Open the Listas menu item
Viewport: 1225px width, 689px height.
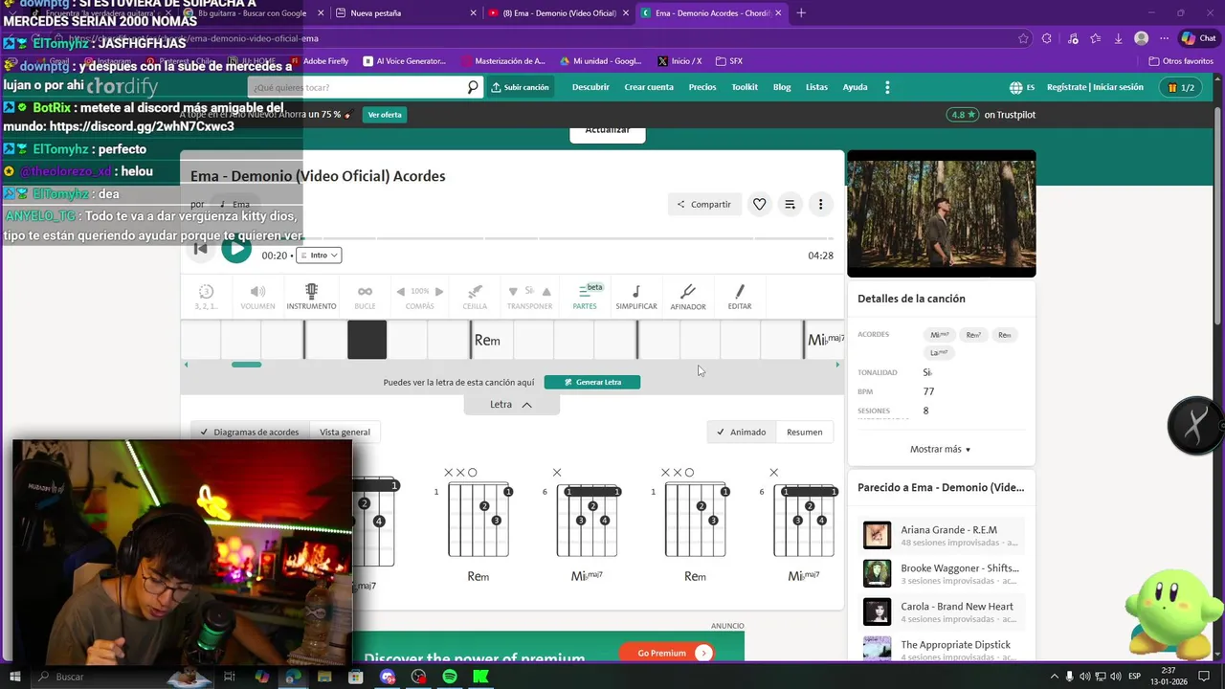point(816,87)
